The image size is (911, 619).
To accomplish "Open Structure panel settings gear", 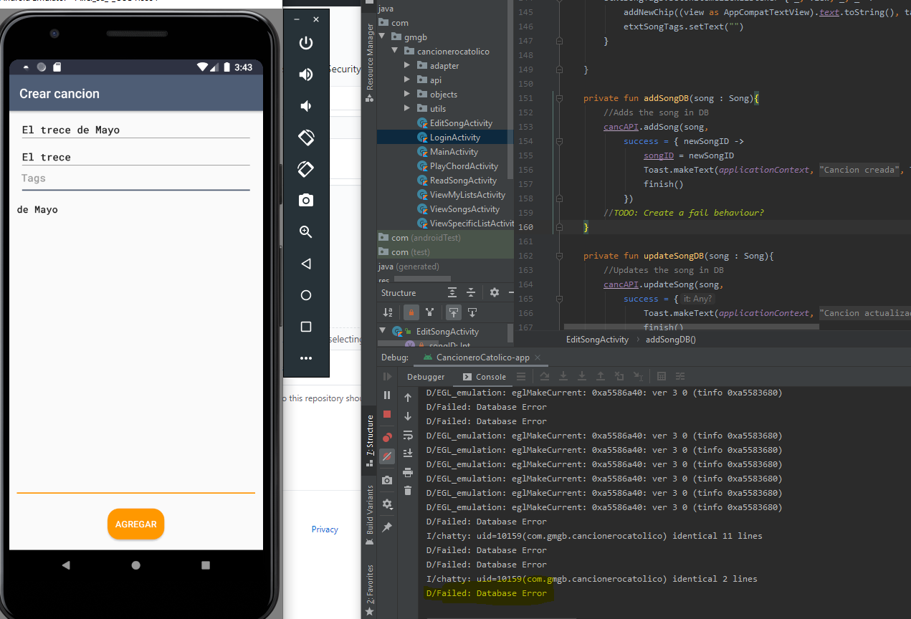I will click(x=495, y=292).
